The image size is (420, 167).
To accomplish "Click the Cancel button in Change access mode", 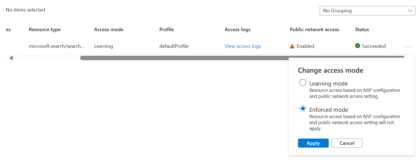I will pyautogui.click(x=347, y=143).
